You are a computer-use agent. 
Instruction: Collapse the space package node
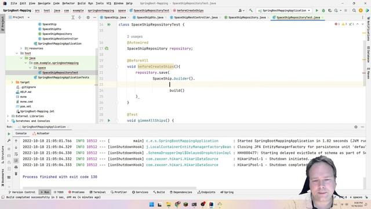point(30,68)
